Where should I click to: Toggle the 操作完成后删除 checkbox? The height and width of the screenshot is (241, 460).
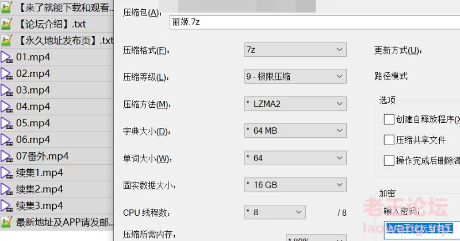(x=389, y=161)
